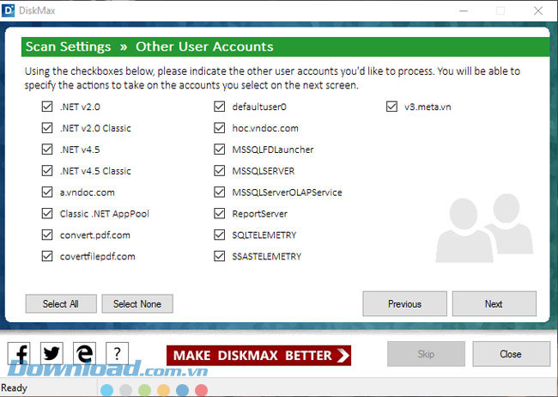558x397 pixels.
Task: Toggle Classic .NET AppPool checkbox
Action: [x=47, y=213]
